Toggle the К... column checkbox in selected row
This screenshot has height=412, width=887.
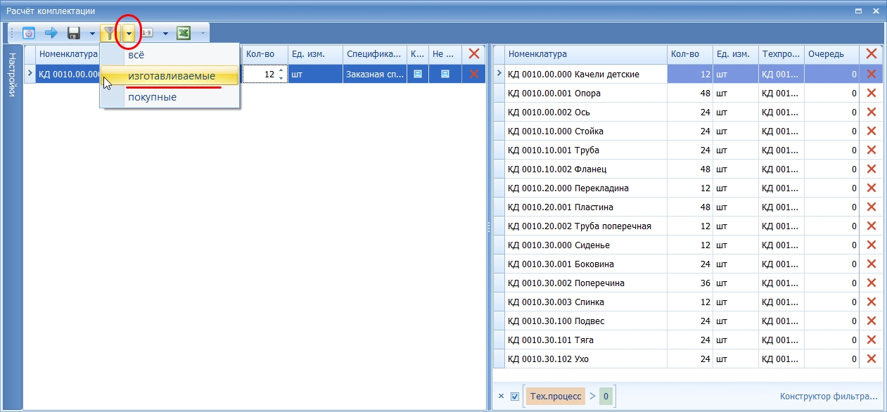(417, 74)
